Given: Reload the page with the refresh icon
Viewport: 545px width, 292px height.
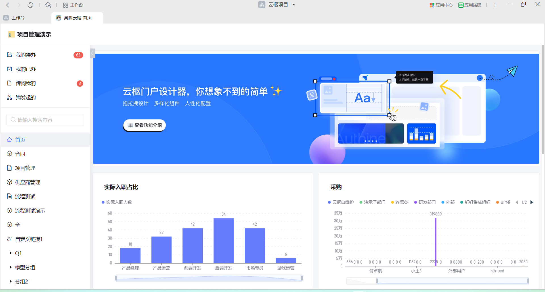Looking at the screenshot, I should (30, 5).
